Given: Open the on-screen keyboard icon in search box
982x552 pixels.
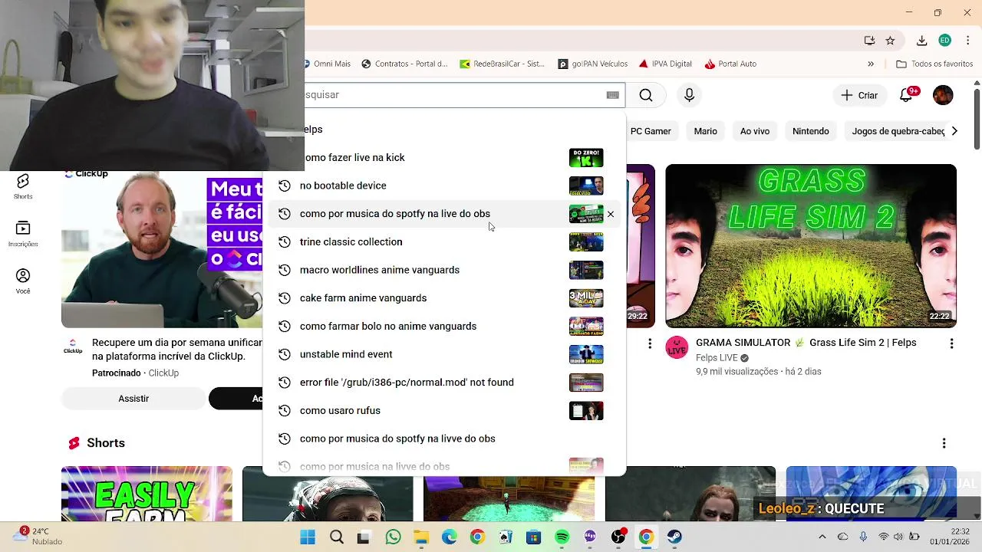Looking at the screenshot, I should [x=612, y=95].
